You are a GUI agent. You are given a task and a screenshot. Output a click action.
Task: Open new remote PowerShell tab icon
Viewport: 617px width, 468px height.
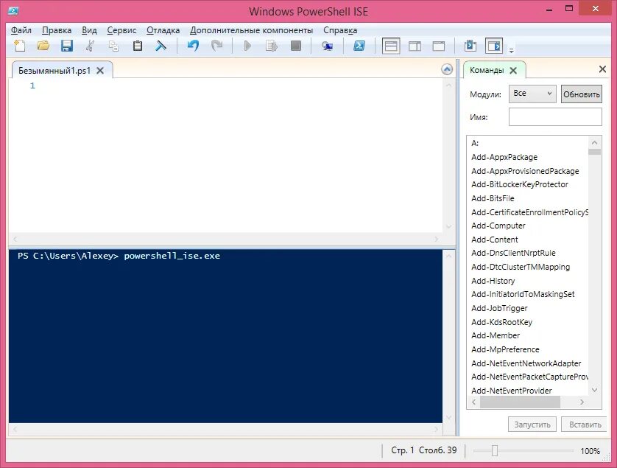coord(327,46)
